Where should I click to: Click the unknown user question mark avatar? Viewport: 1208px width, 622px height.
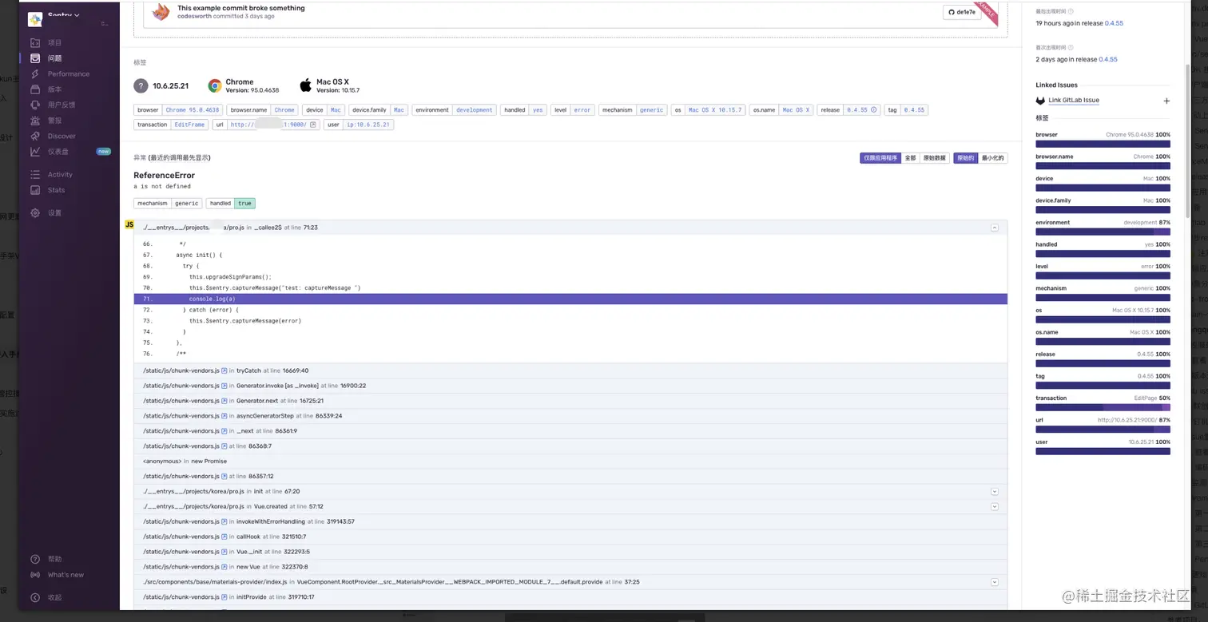(x=141, y=85)
